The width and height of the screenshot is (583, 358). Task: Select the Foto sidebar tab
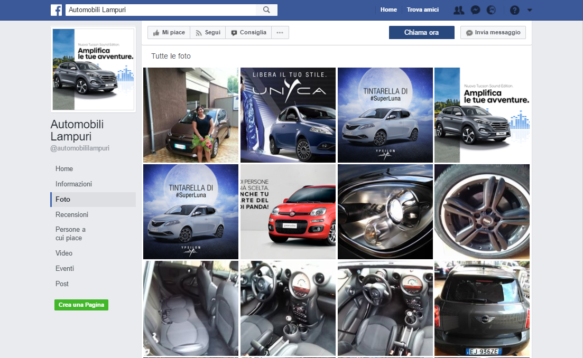93,200
